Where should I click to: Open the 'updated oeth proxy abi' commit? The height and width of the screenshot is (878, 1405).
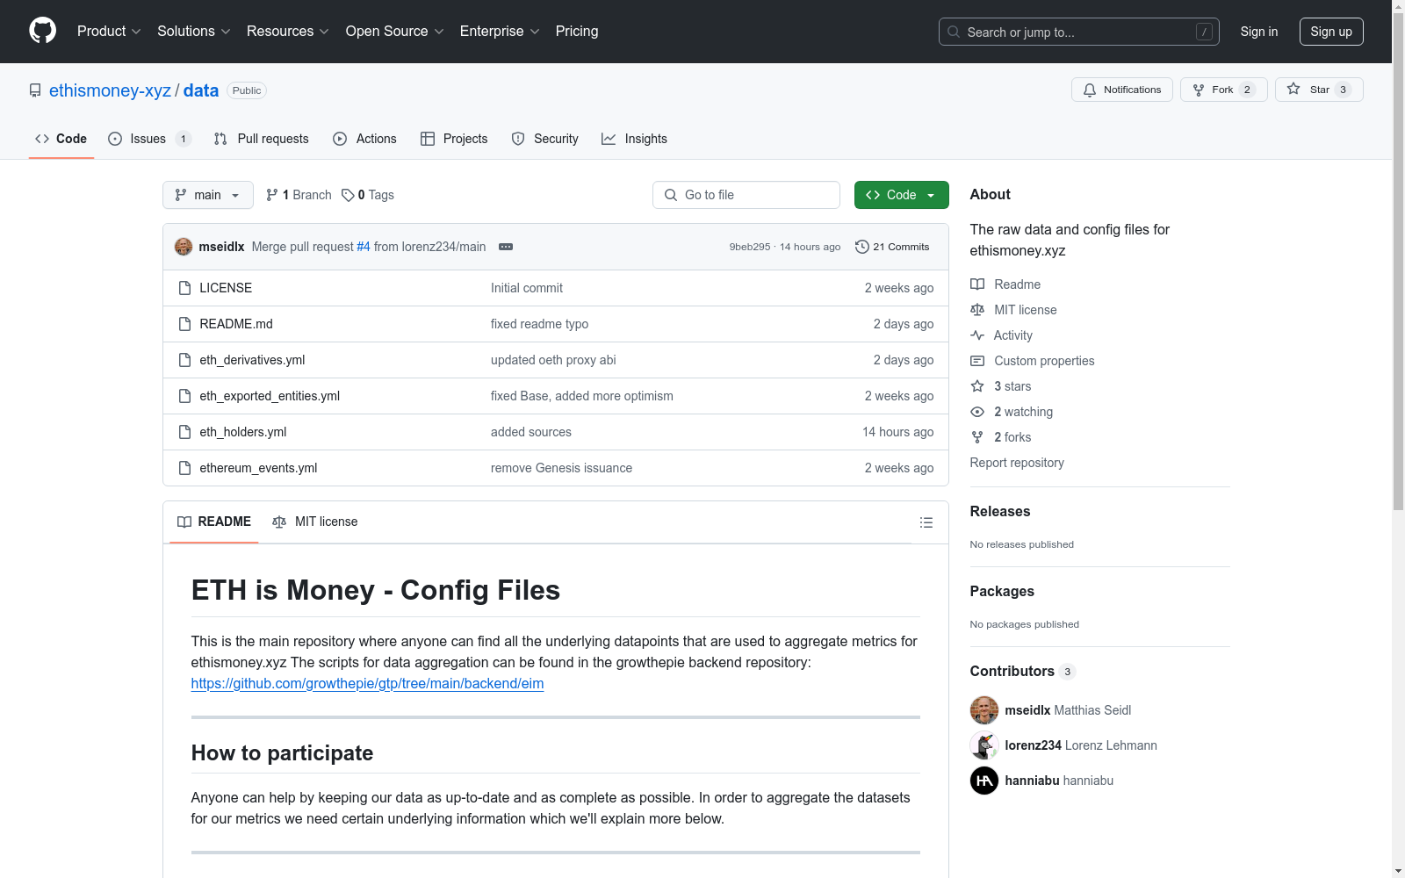click(553, 360)
